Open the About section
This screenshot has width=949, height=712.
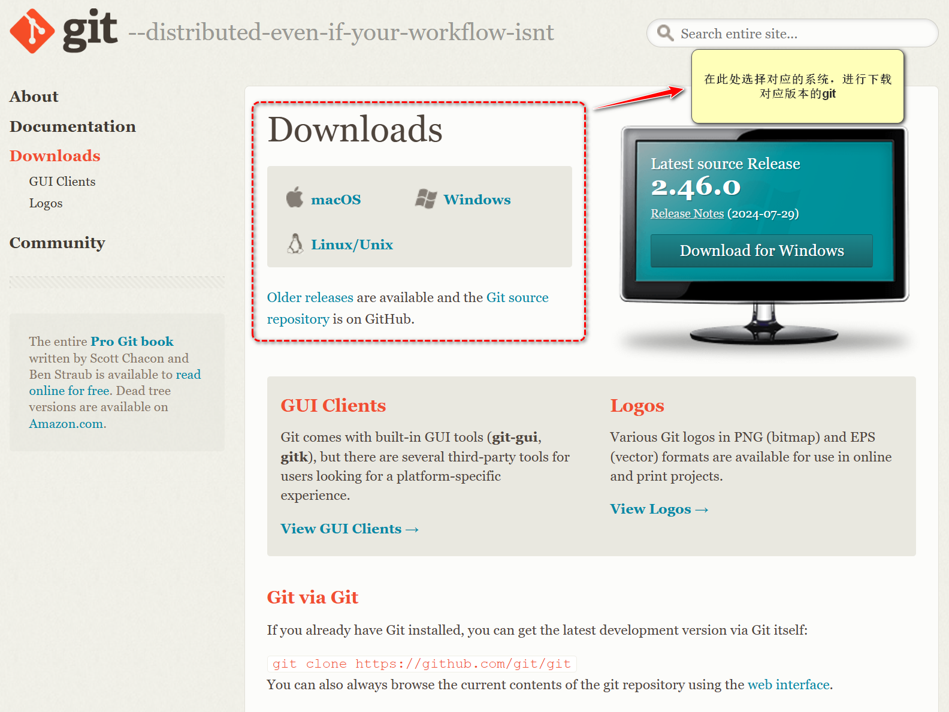tap(34, 96)
